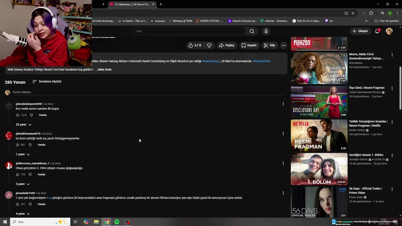
Task: Open Spotify from the taskbar
Action: (x=117, y=222)
